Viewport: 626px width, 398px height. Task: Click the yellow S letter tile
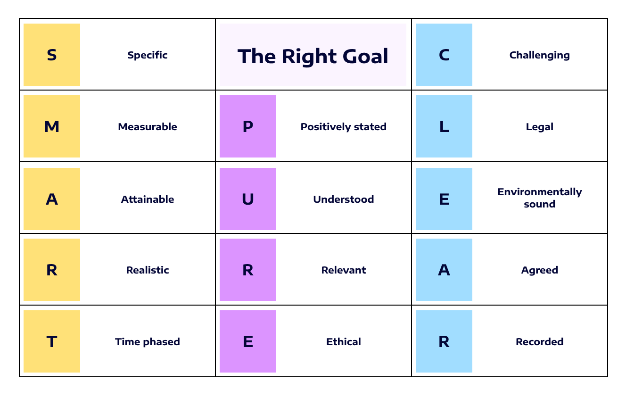[52, 55]
